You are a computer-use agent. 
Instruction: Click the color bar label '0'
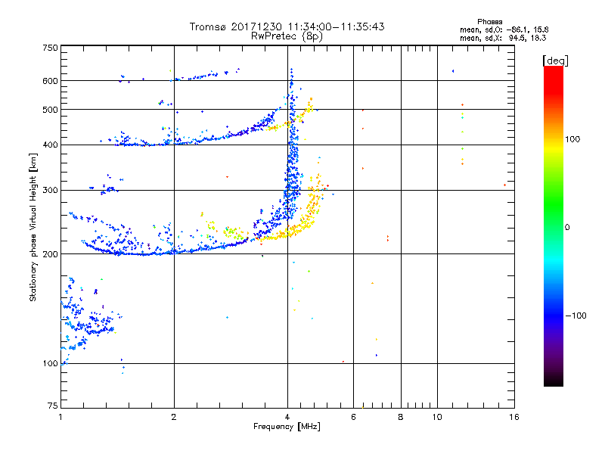pyautogui.click(x=567, y=227)
